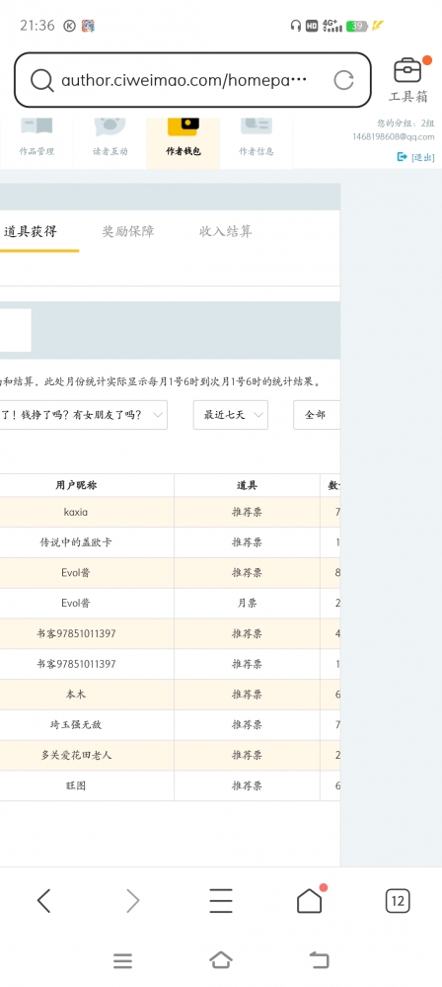
Task: Open the 最近七天 time range dropdown
Action: pyautogui.click(x=231, y=415)
